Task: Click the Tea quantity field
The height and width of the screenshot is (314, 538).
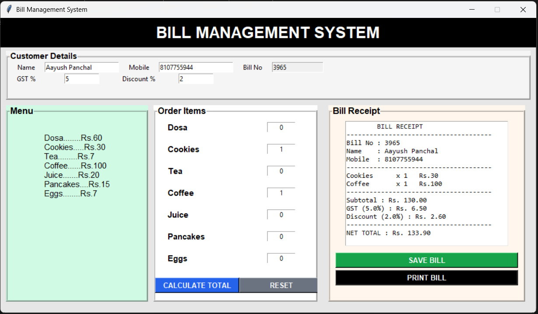Action: coord(281,171)
